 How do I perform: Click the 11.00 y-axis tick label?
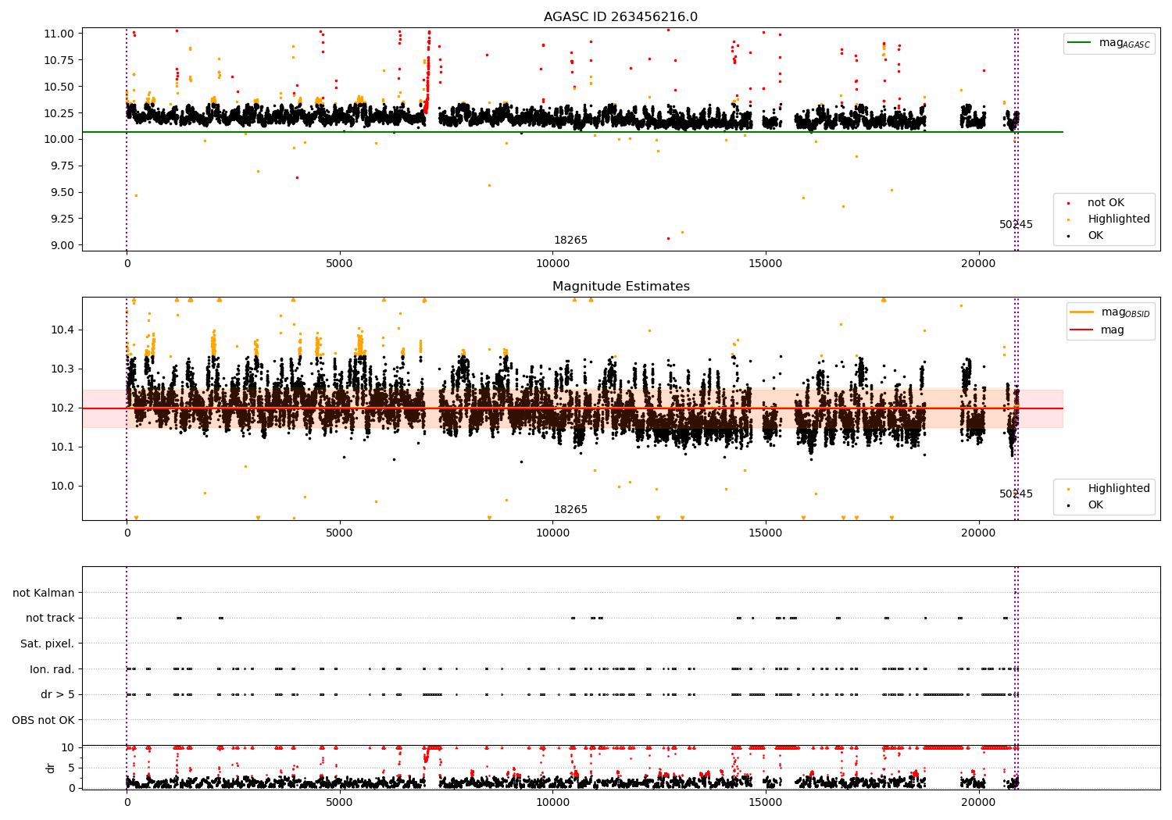[x=60, y=34]
